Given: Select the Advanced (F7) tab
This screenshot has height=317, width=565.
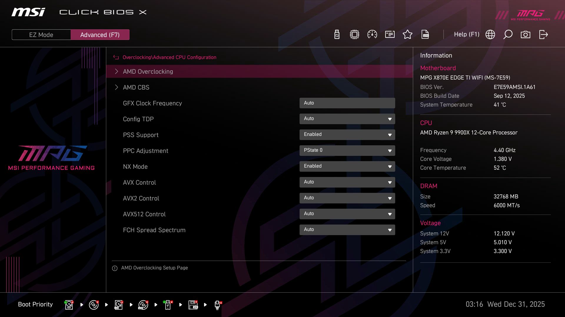Looking at the screenshot, I should pos(100,34).
